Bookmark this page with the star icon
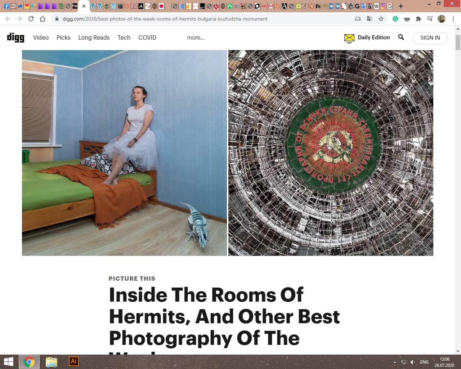 pyautogui.click(x=381, y=19)
